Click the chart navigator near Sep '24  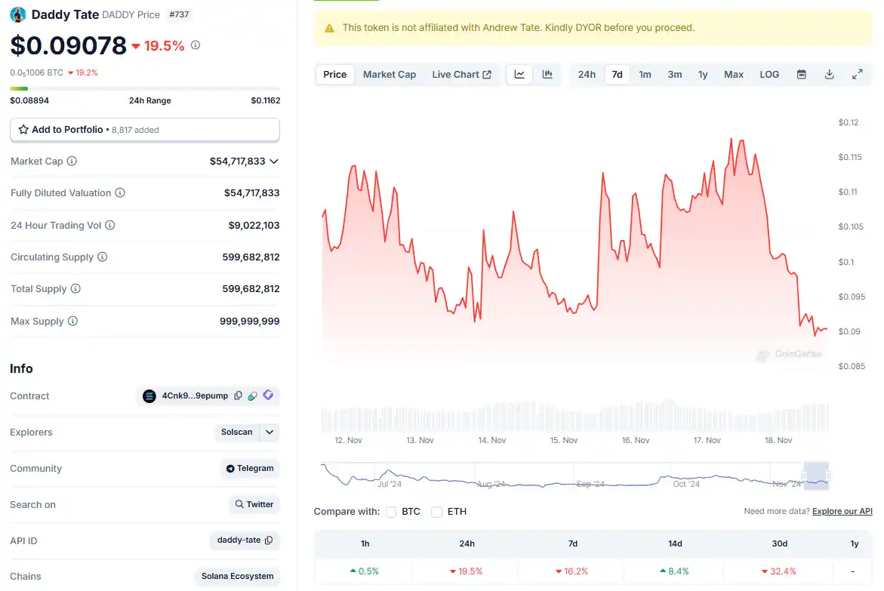click(x=590, y=483)
